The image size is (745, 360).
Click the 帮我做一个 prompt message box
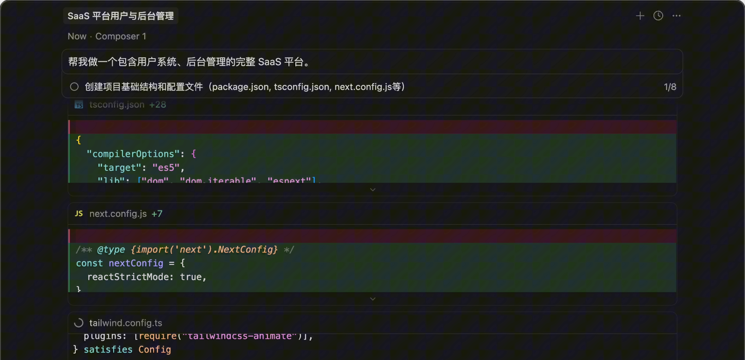coord(372,62)
